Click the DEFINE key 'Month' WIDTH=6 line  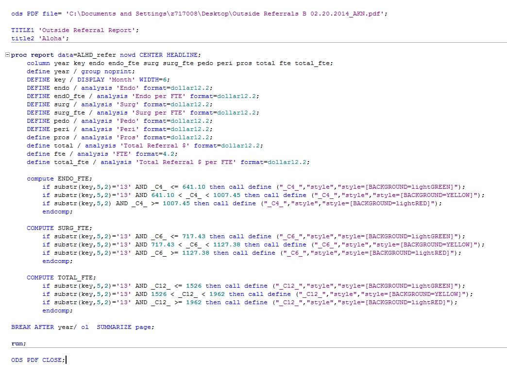(x=98, y=80)
